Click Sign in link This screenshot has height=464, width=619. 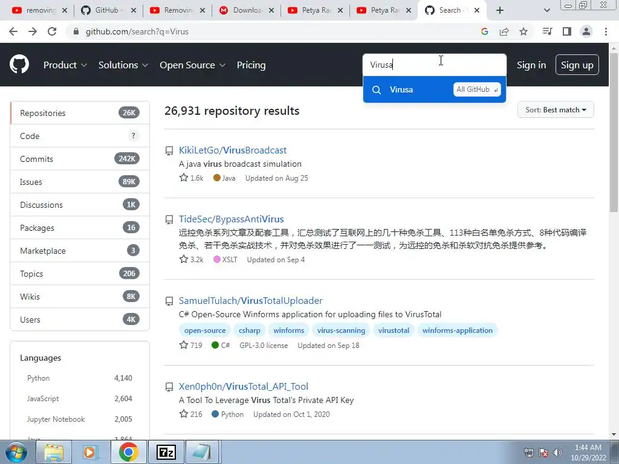pyautogui.click(x=531, y=65)
